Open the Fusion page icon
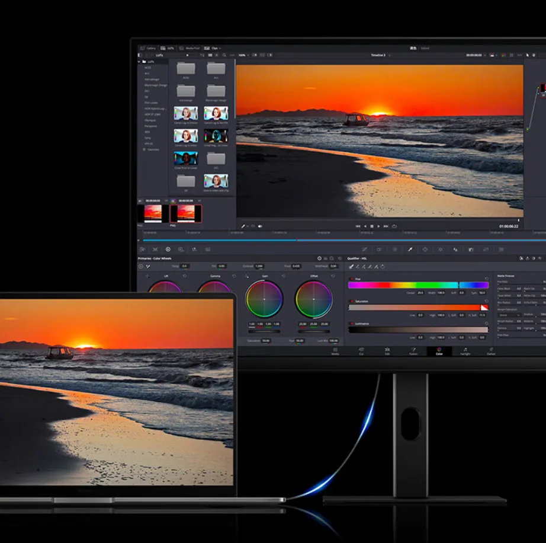 [x=413, y=352]
